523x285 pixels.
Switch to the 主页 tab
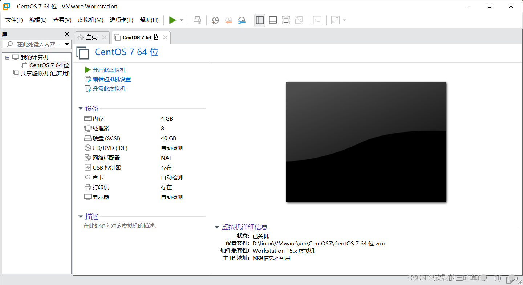coord(92,37)
